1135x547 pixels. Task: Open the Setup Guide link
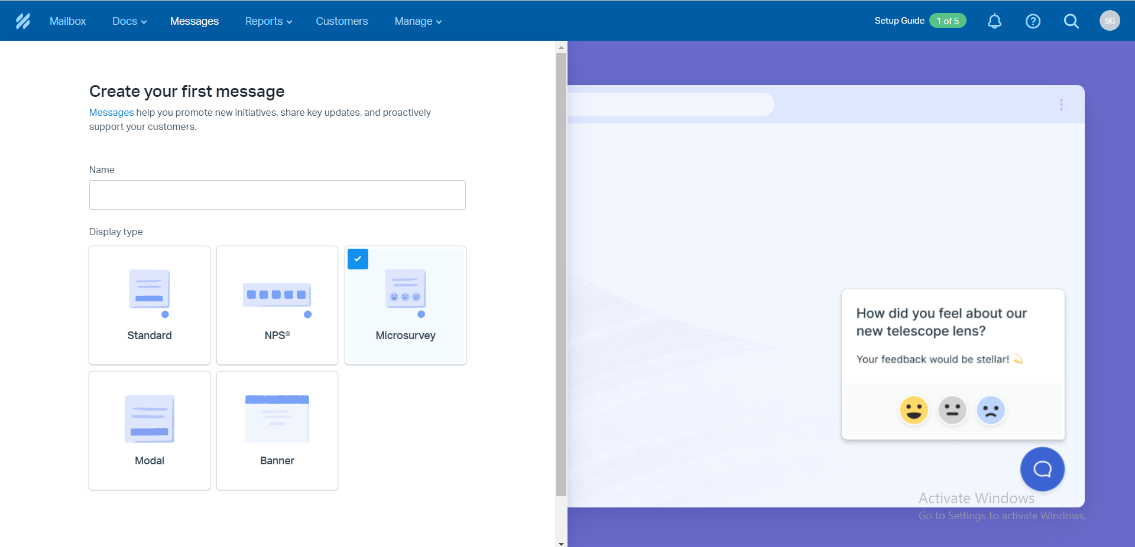point(899,21)
